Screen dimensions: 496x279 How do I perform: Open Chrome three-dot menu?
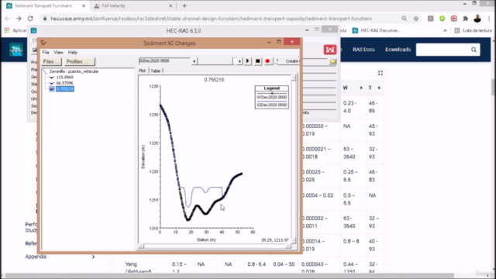click(489, 19)
